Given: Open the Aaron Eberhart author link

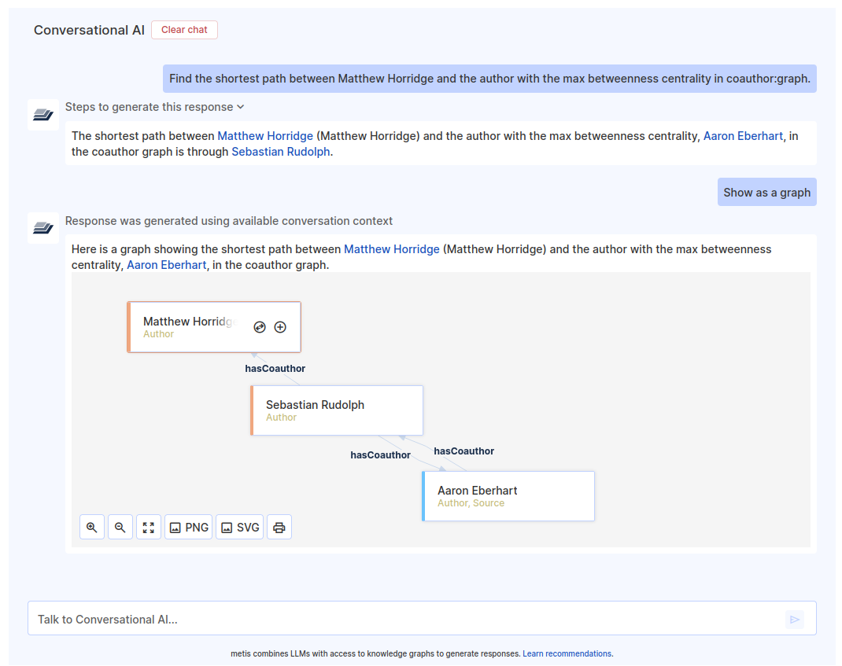Looking at the screenshot, I should [743, 135].
